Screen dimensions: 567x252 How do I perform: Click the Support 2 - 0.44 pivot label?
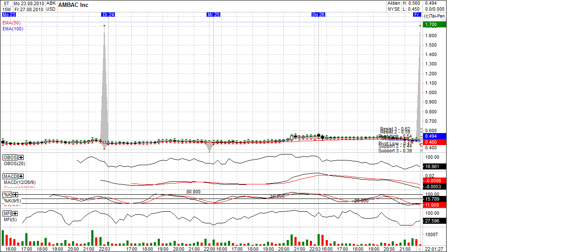pos(395,146)
